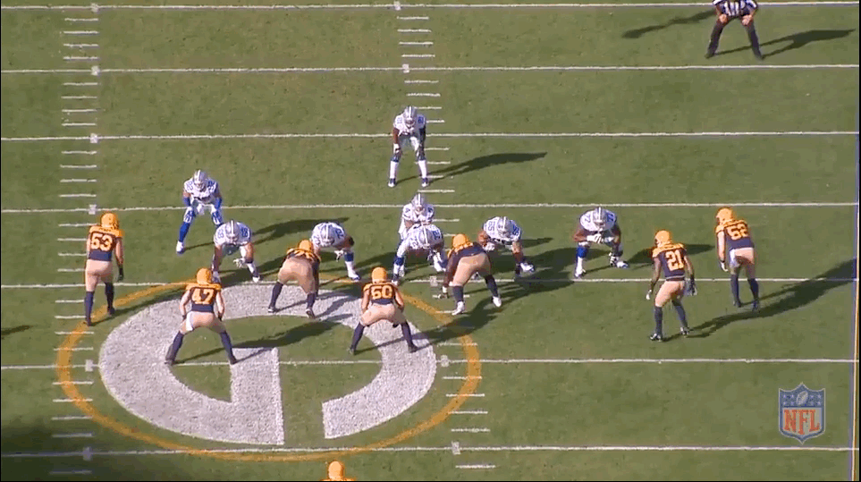This screenshot has height=482, width=861.
Task: Select Packers player number 47
Action: [203, 315]
